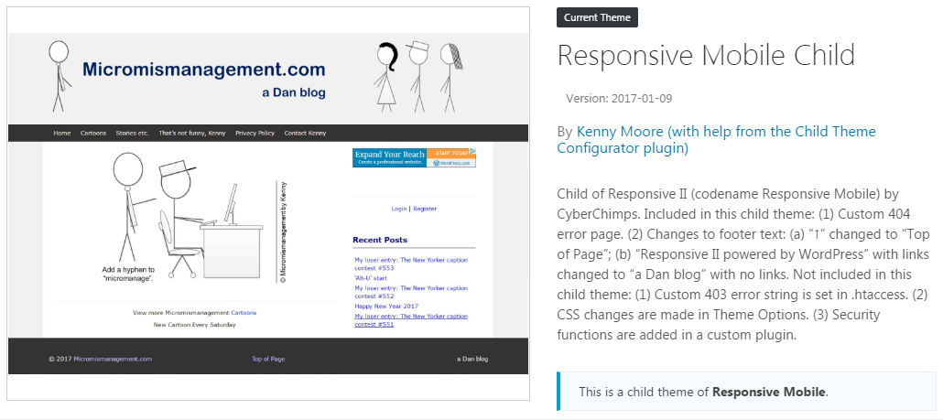Click the bold Responsive Mobile parent theme name

[769, 392]
